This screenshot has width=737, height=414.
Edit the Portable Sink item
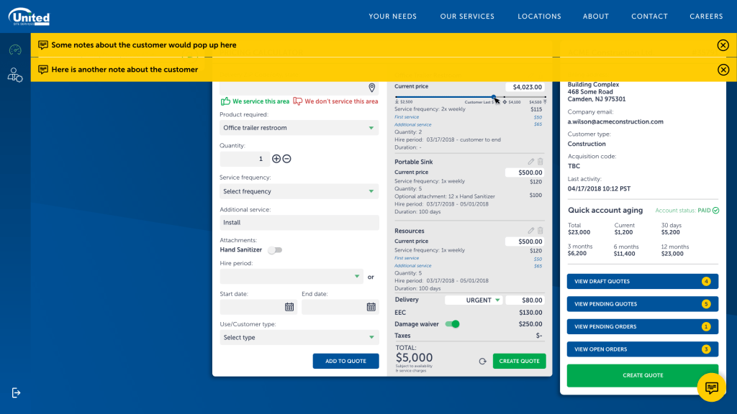click(x=531, y=162)
